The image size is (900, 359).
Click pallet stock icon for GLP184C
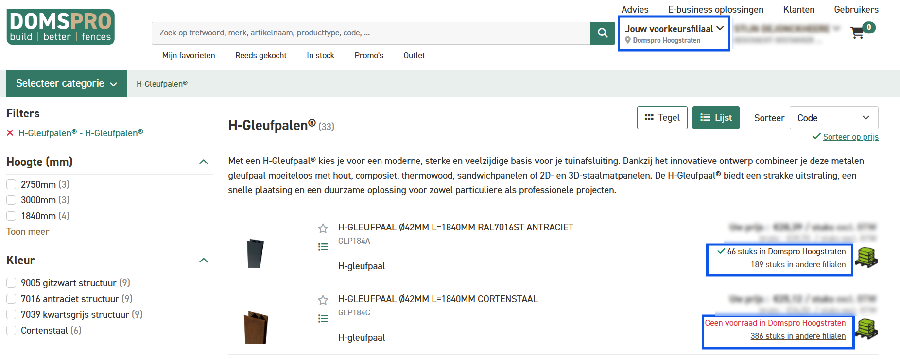866,328
